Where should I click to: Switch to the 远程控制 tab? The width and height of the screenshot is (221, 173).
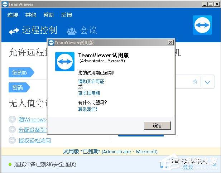click(x=33, y=30)
